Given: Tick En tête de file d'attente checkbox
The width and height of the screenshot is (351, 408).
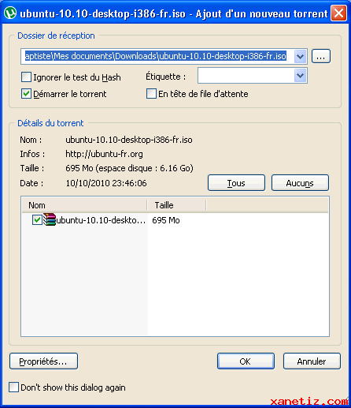Looking at the screenshot, I should click(x=151, y=94).
